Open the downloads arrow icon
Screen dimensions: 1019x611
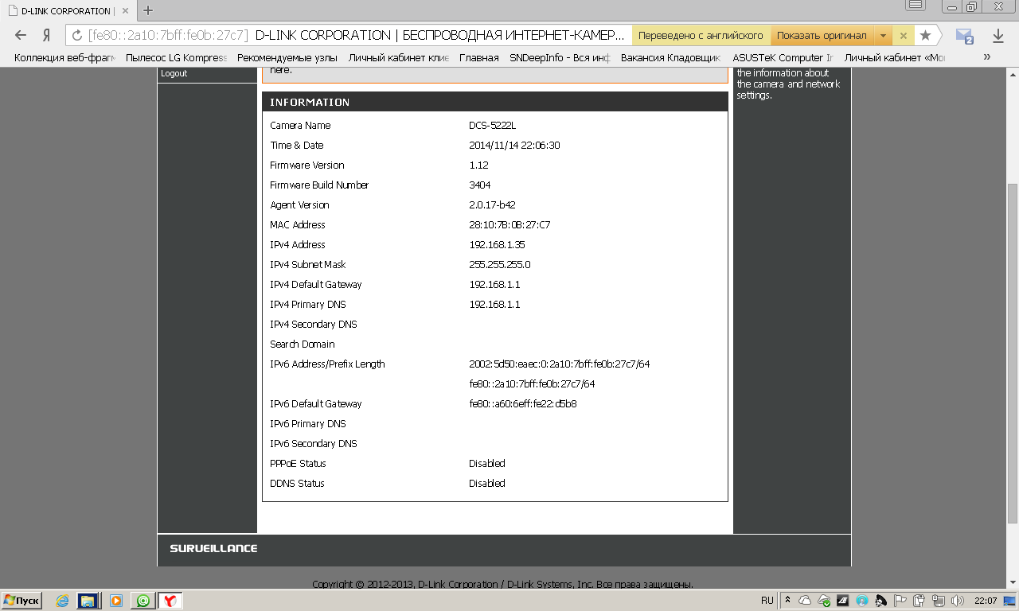point(998,36)
